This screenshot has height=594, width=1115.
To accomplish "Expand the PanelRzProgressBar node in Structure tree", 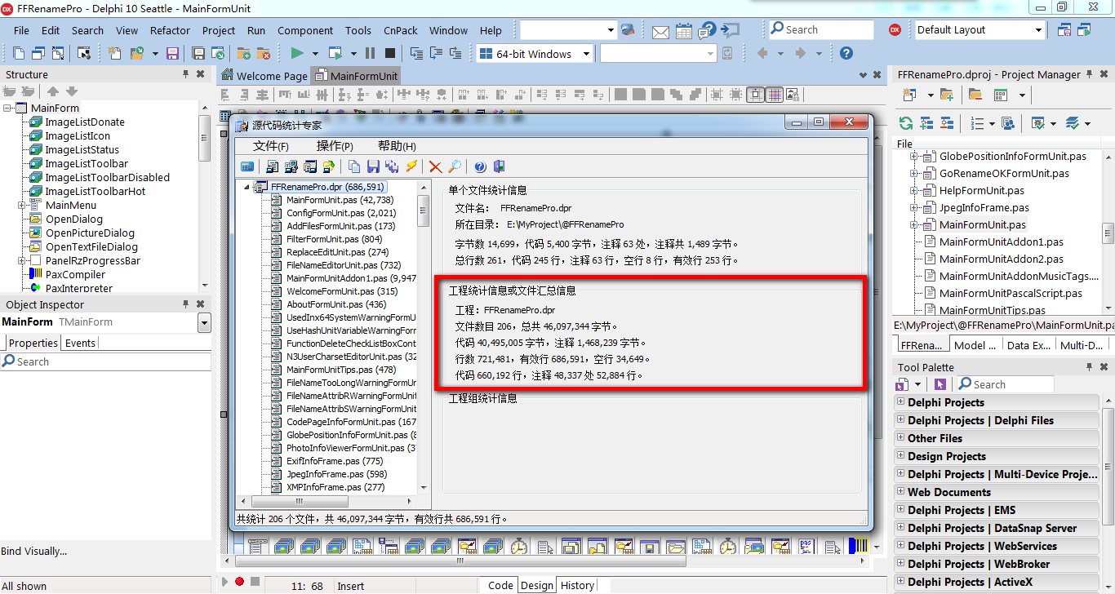I will 22,261.
